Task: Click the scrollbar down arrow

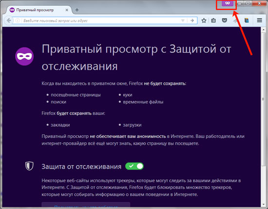Action: (264, 205)
